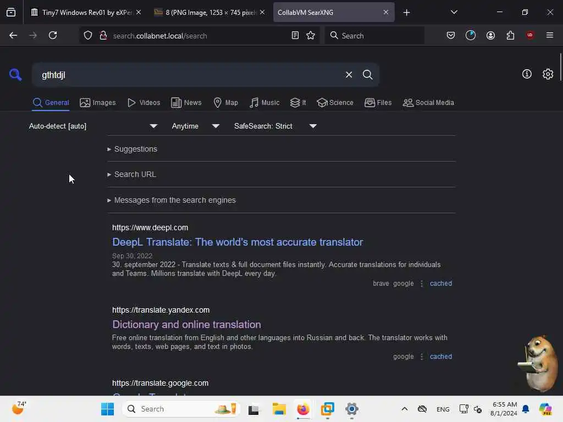The width and height of the screenshot is (563, 422).
Task: Open the SearXNG about info icon
Action: [527, 74]
